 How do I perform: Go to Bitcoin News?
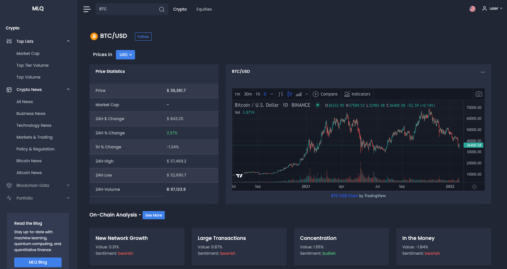(x=29, y=161)
